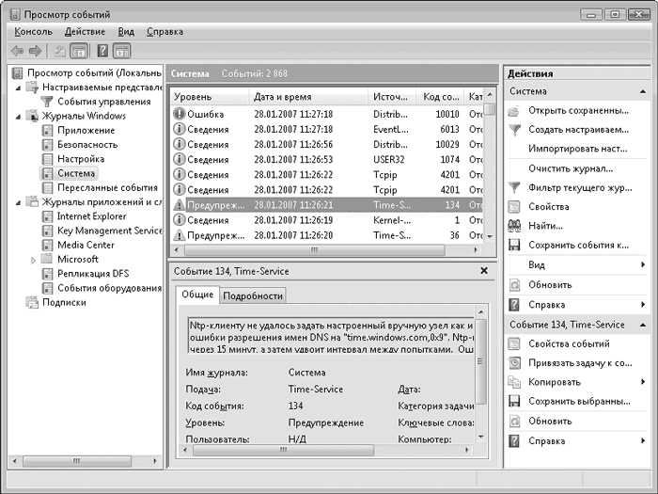Collapse the Система actions section header
Viewport: 658px width, 494px height.
tap(642, 91)
